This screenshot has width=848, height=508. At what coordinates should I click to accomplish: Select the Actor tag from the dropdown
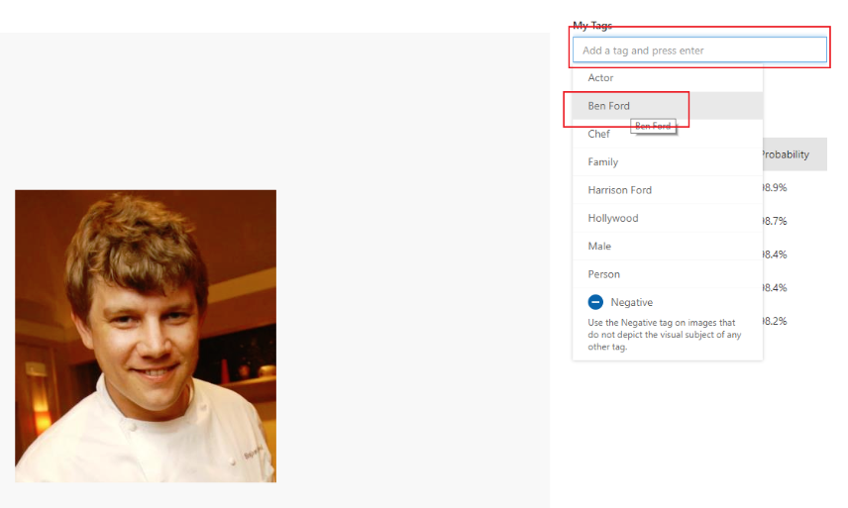[x=600, y=77]
